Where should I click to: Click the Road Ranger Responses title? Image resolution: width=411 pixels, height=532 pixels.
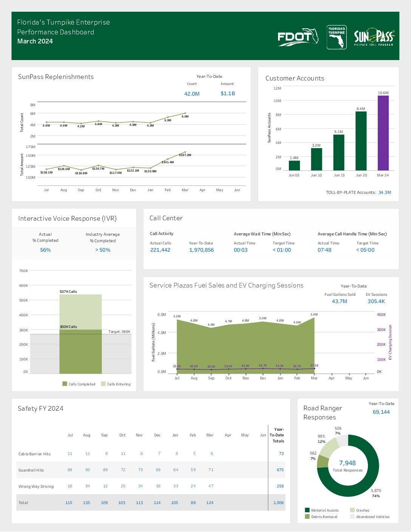coord(323,413)
